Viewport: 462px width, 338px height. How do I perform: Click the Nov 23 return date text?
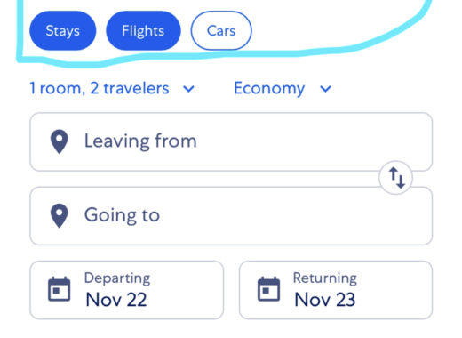point(325,300)
